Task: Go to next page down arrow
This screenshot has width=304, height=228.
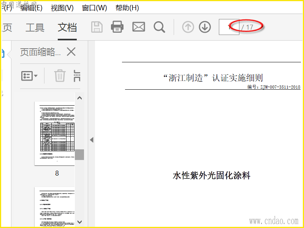Action: click(x=205, y=27)
